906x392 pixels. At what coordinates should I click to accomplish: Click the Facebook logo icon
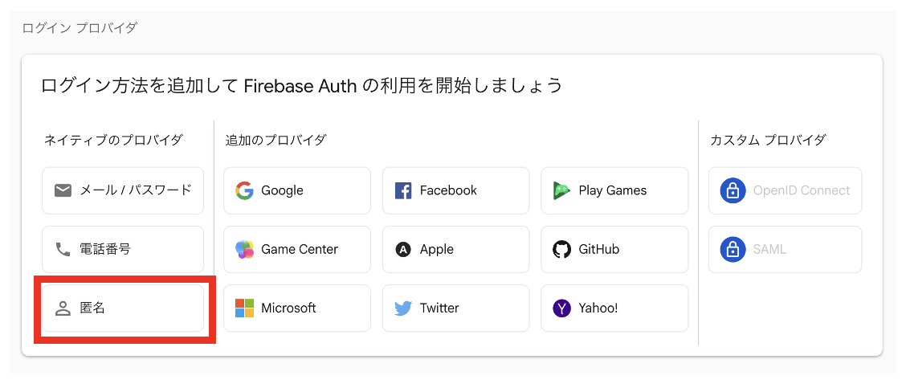pyautogui.click(x=403, y=190)
